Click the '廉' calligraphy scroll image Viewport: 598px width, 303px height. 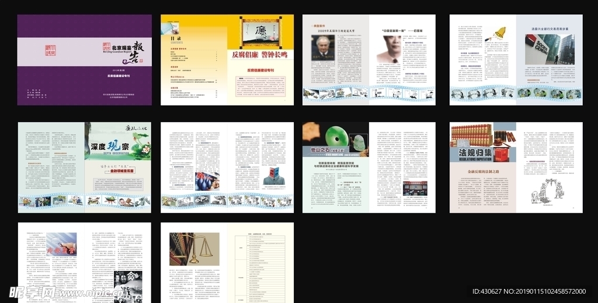click(x=259, y=32)
